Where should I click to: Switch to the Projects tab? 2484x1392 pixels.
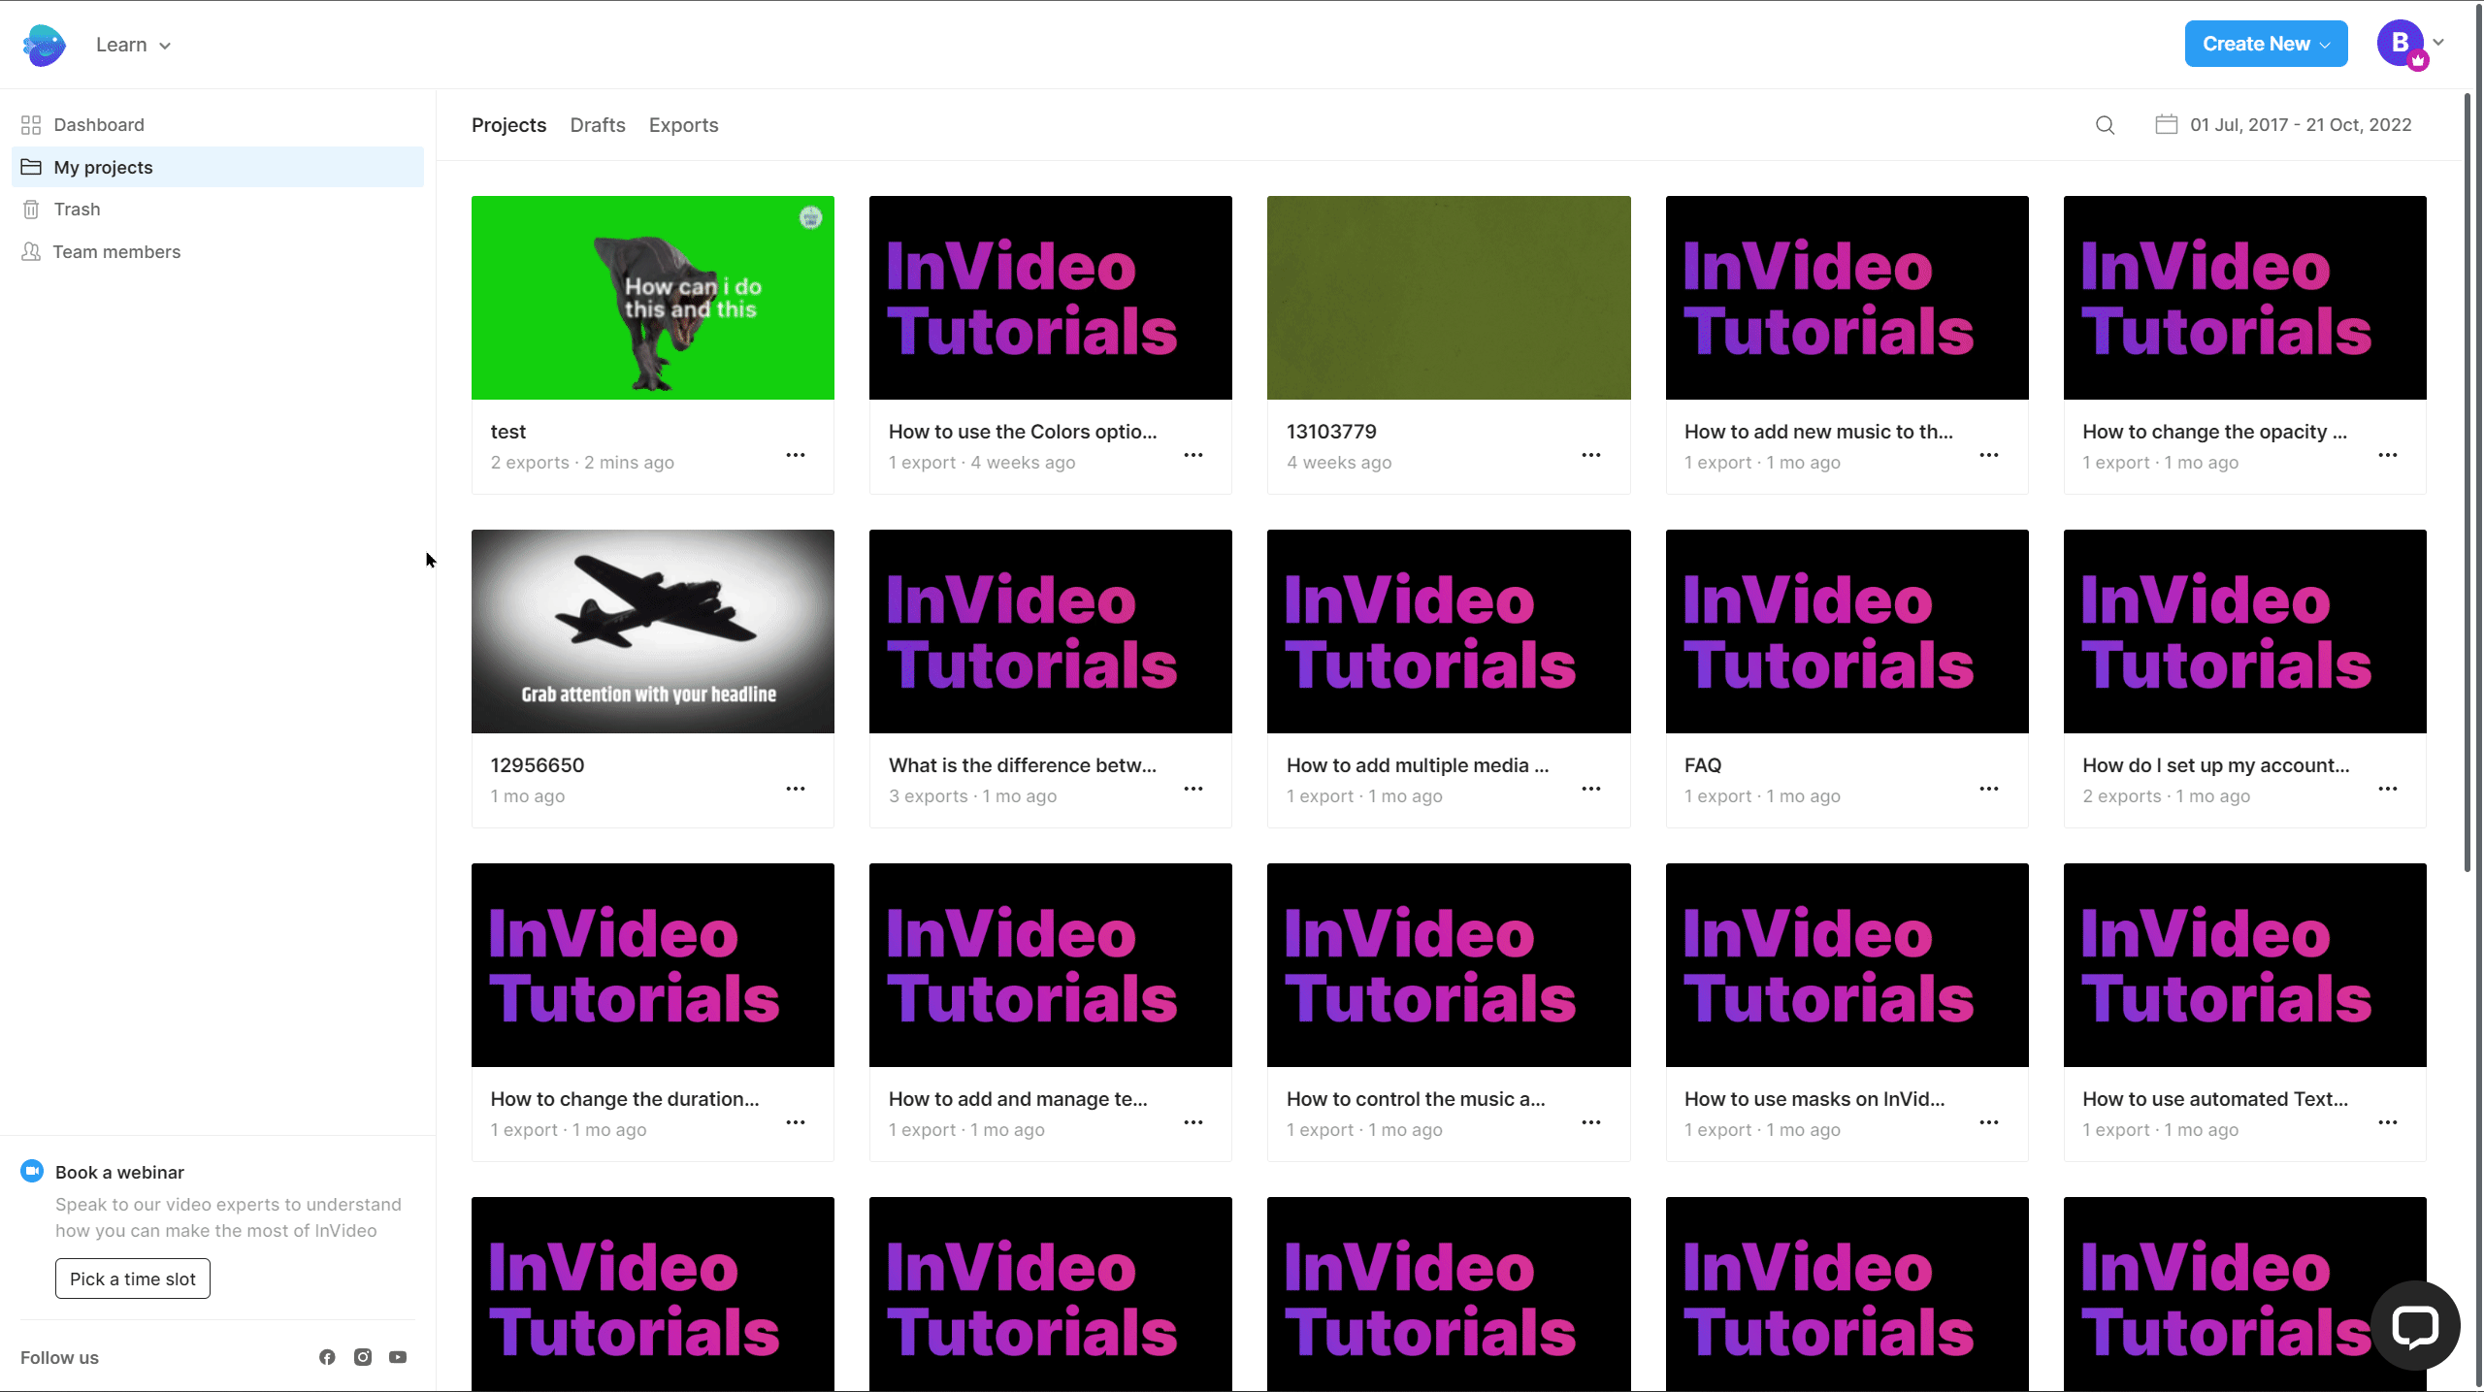[508, 125]
